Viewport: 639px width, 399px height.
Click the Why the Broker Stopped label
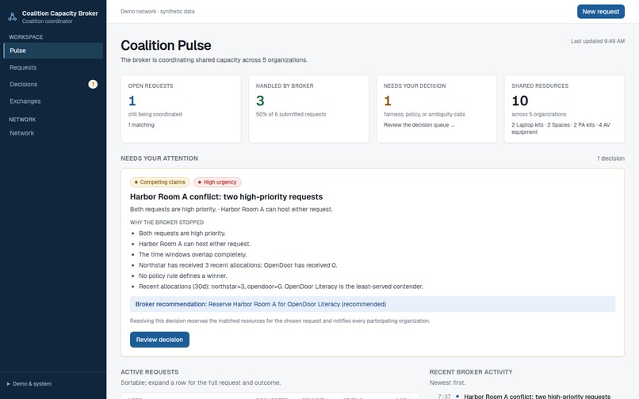(x=166, y=222)
